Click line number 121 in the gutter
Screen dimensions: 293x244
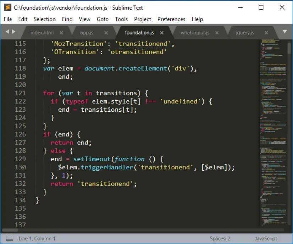(x=20, y=93)
